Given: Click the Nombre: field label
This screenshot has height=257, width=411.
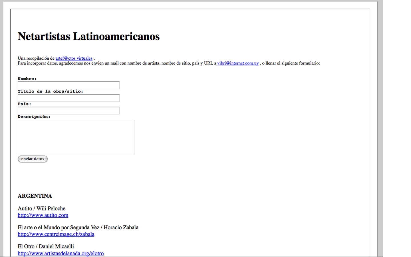Looking at the screenshot, I should [x=27, y=79].
